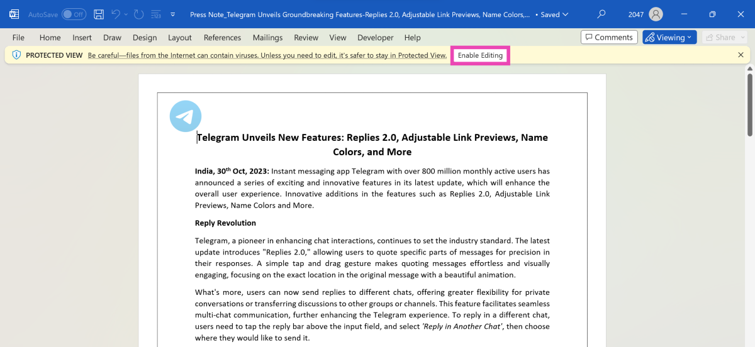755x347 pixels.
Task: Switch to the Insert tab
Action: pyautogui.click(x=82, y=38)
